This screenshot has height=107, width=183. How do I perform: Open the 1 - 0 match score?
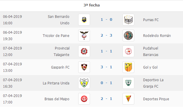(x=107, y=20)
